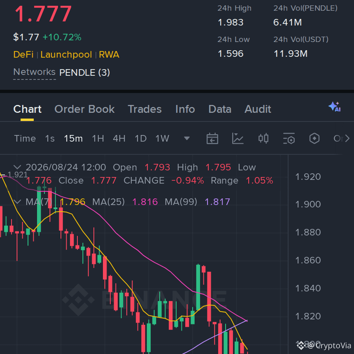Viewport: 354px width, 354px height.
Task: Select the 1H interval
Action: [x=98, y=138]
